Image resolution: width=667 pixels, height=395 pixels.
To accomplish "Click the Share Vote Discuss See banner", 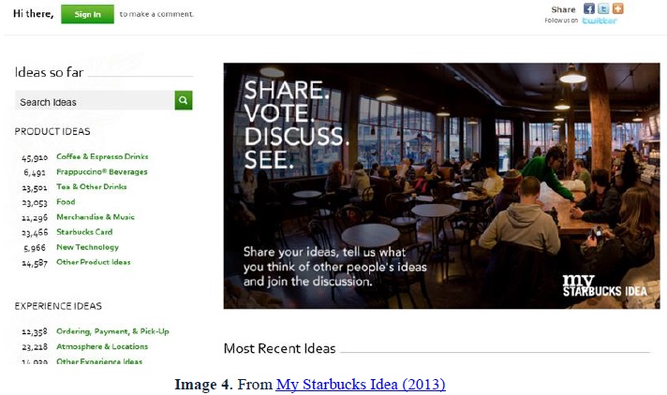I will click(441, 186).
